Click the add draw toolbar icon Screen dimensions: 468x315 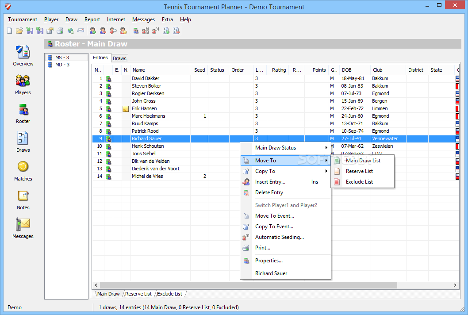coord(166,31)
